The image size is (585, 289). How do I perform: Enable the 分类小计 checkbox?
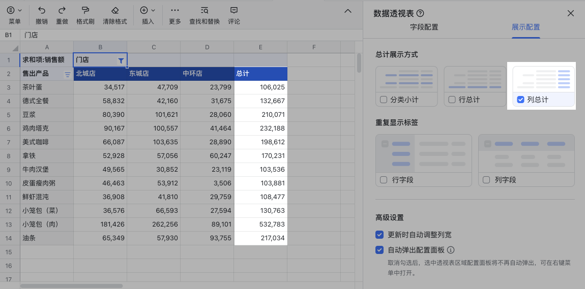[384, 100]
